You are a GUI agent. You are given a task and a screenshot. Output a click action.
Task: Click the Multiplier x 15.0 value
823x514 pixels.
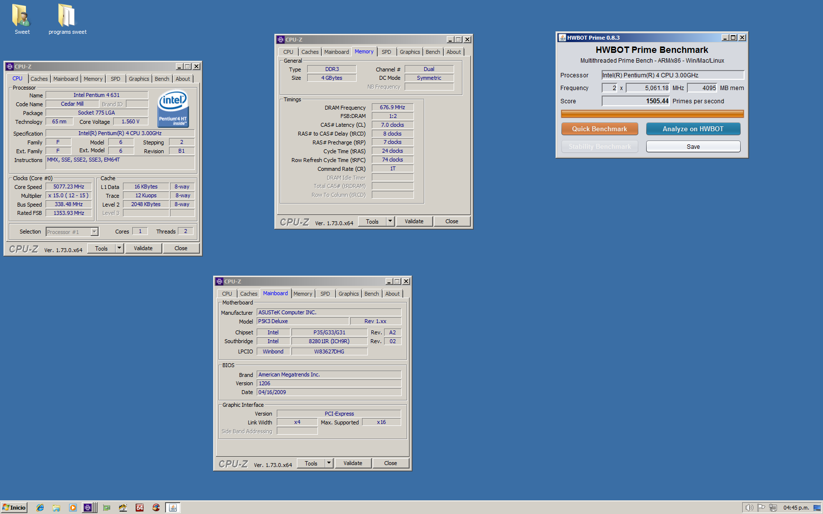click(x=69, y=196)
